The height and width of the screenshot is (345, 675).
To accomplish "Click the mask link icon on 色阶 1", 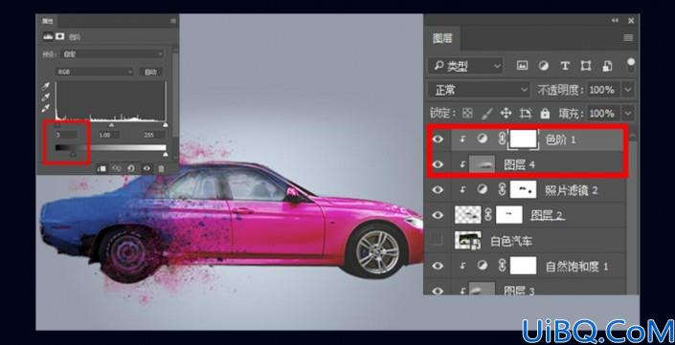I will point(502,140).
